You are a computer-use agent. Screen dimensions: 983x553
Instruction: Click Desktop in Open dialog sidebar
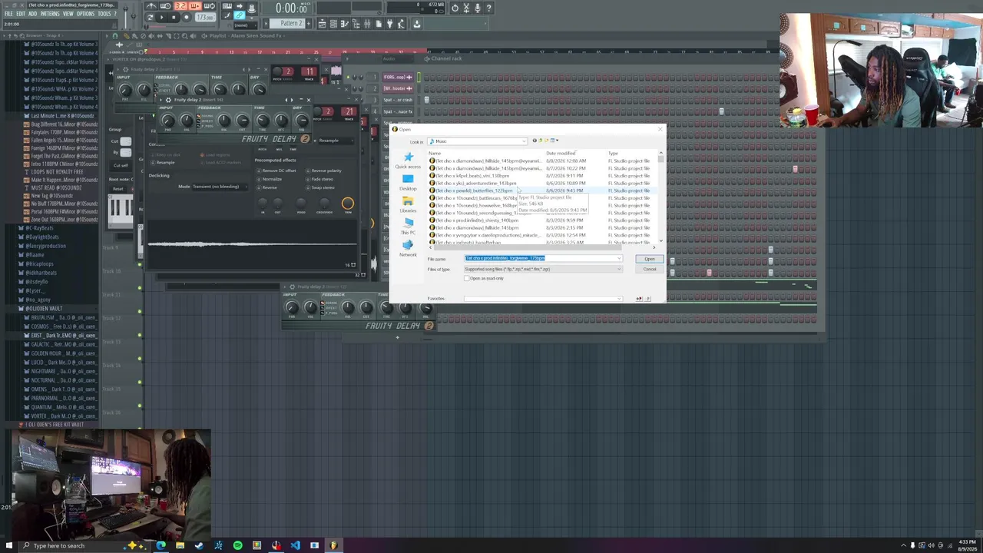pos(408,182)
